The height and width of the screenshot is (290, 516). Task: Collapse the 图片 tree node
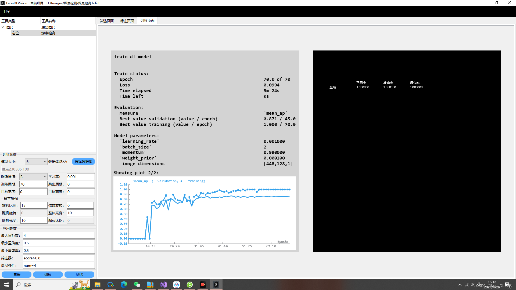click(3, 27)
